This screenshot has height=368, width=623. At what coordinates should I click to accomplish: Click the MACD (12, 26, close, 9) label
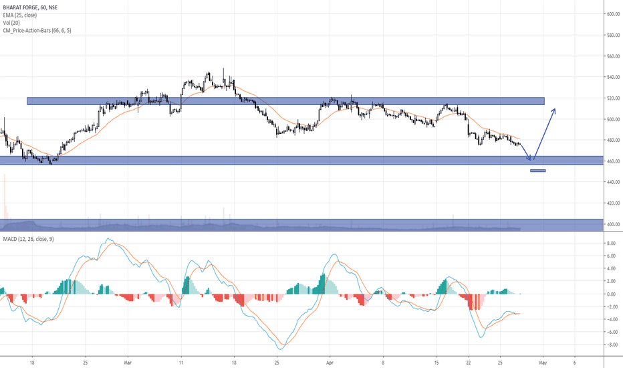(28, 239)
